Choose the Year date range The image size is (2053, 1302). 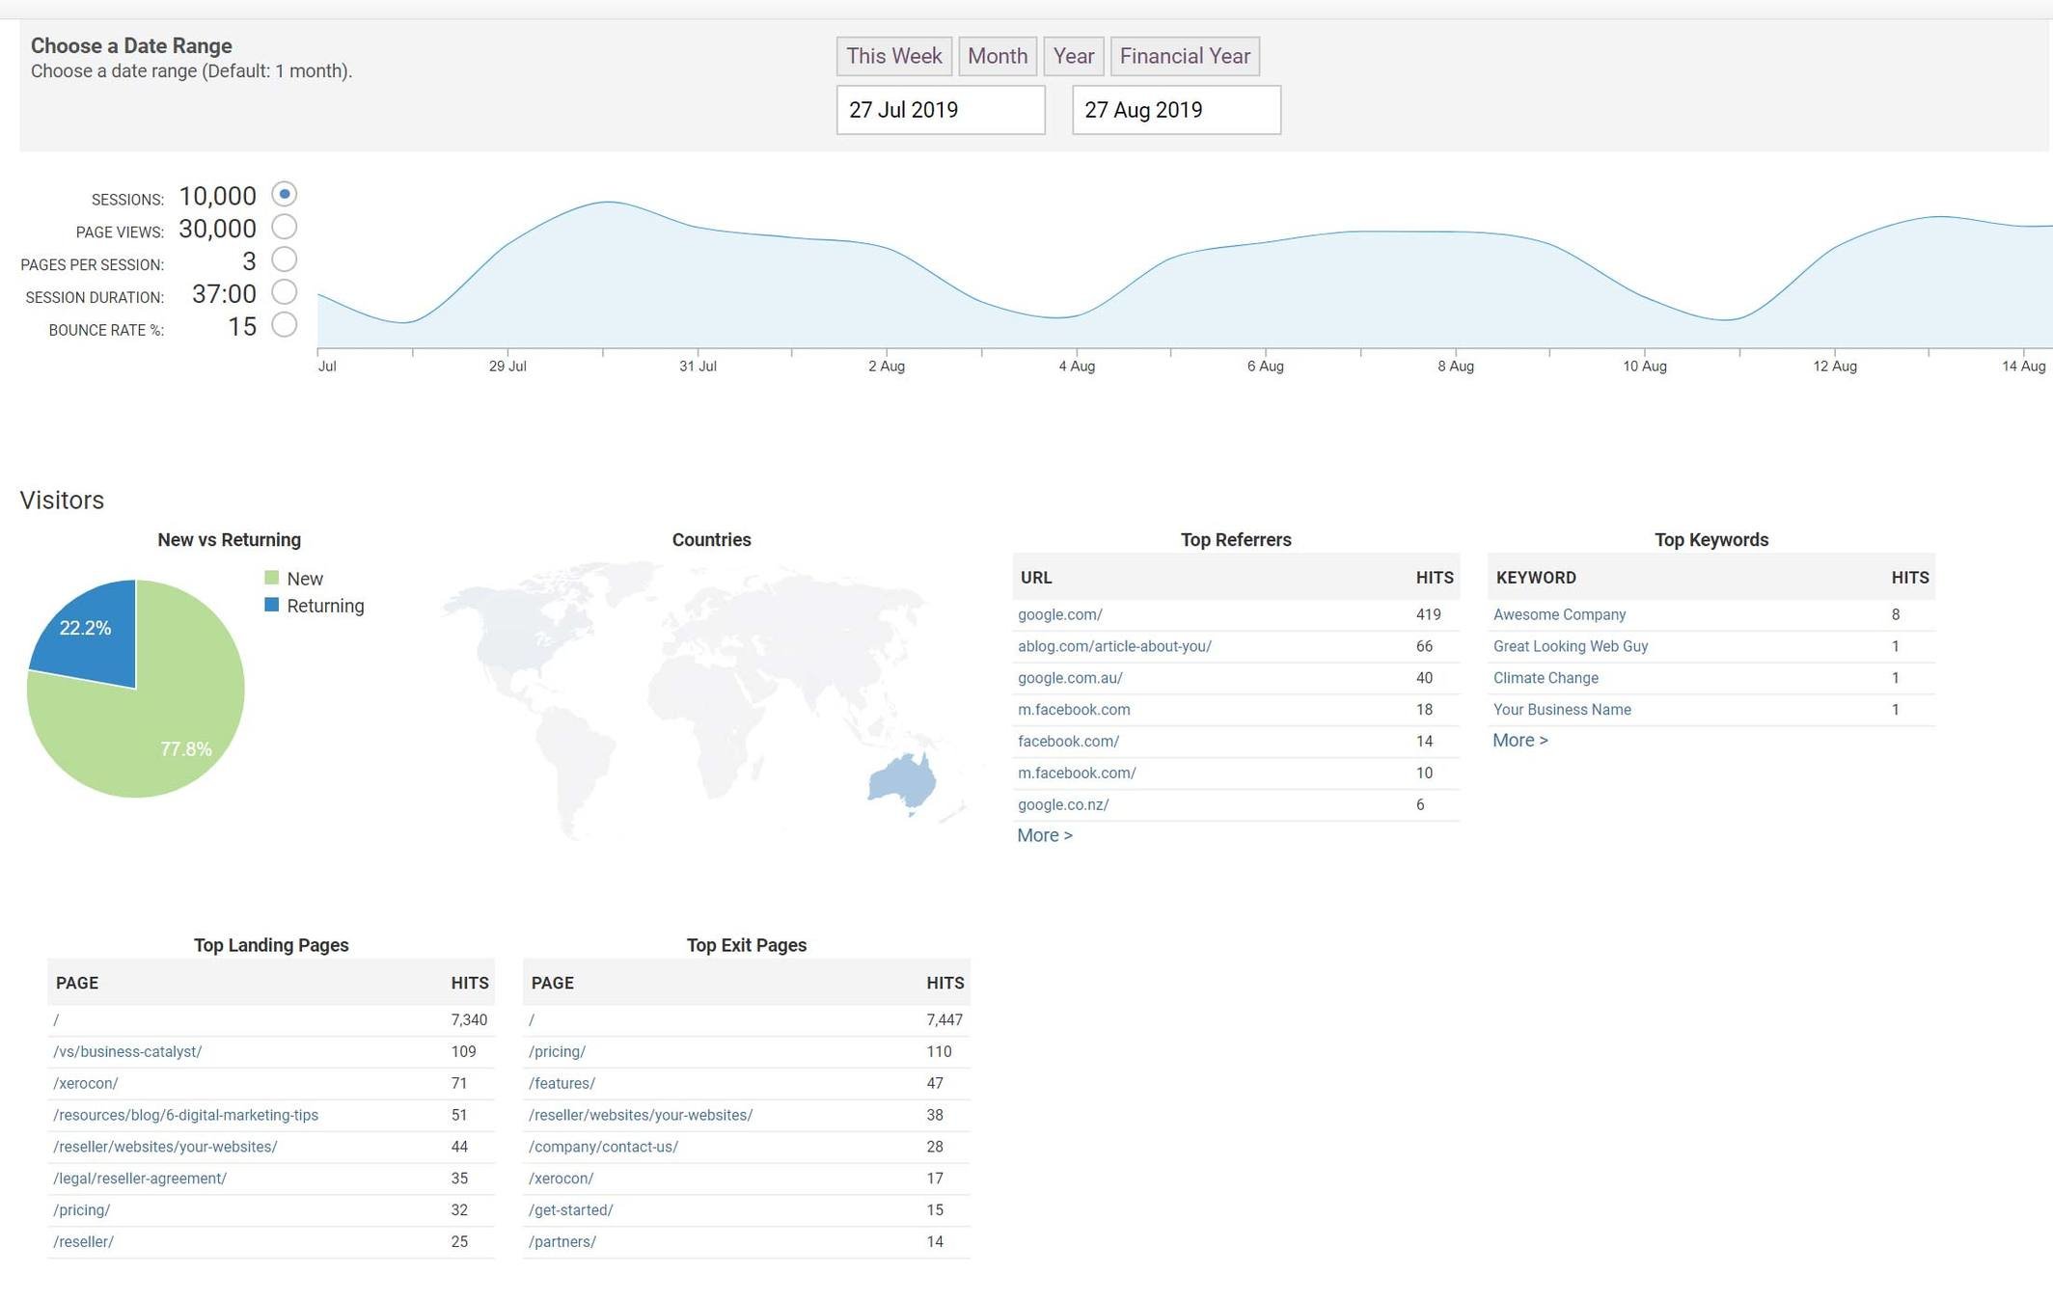[1073, 56]
